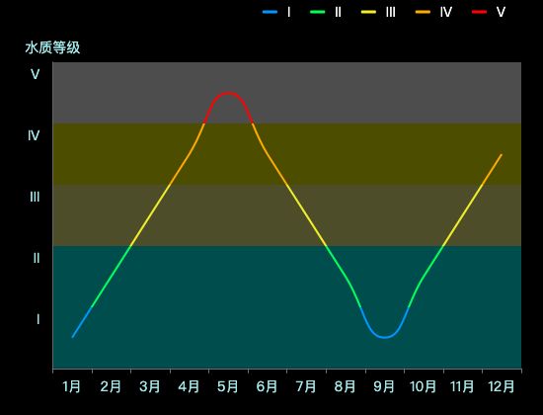Click the 水质等级 axis title
The width and height of the screenshot is (543, 415).
click(x=52, y=47)
